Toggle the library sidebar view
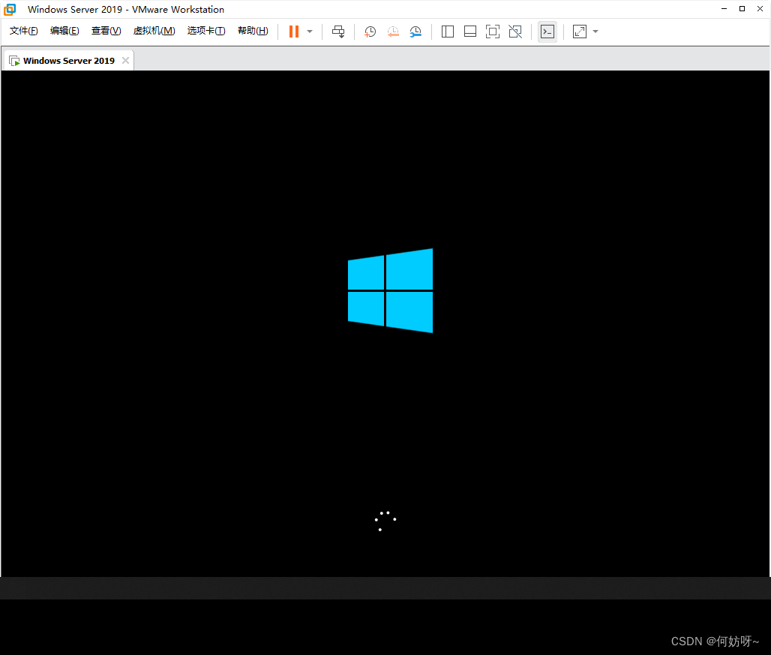 [x=448, y=32]
